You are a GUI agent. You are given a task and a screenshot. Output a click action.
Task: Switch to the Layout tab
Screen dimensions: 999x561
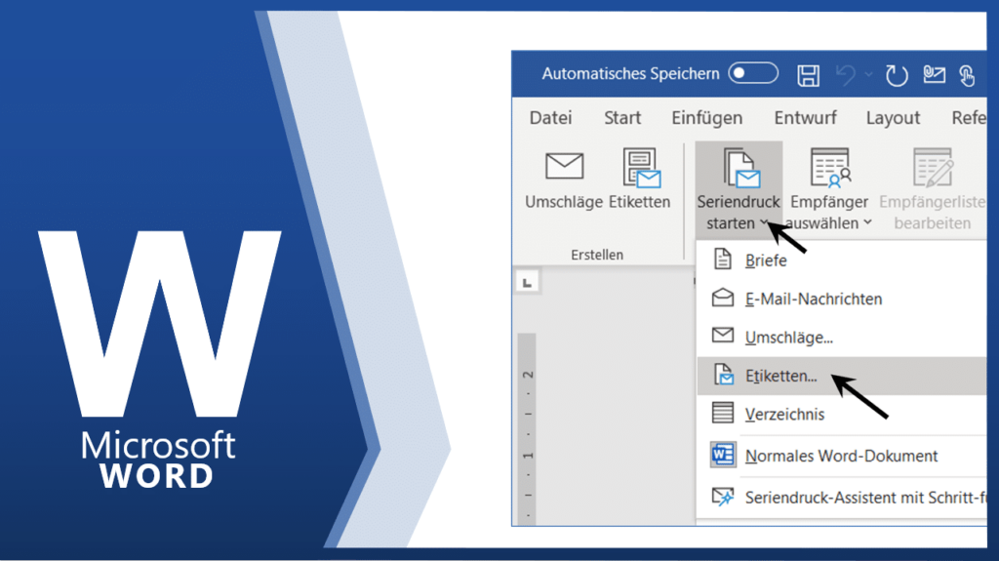pos(893,118)
